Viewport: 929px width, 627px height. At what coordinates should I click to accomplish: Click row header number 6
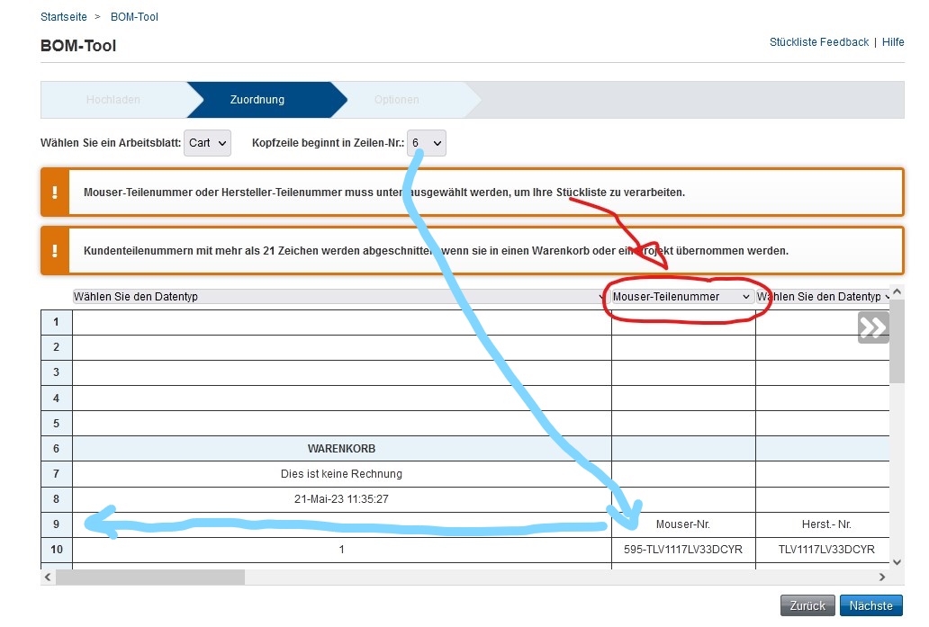57,449
